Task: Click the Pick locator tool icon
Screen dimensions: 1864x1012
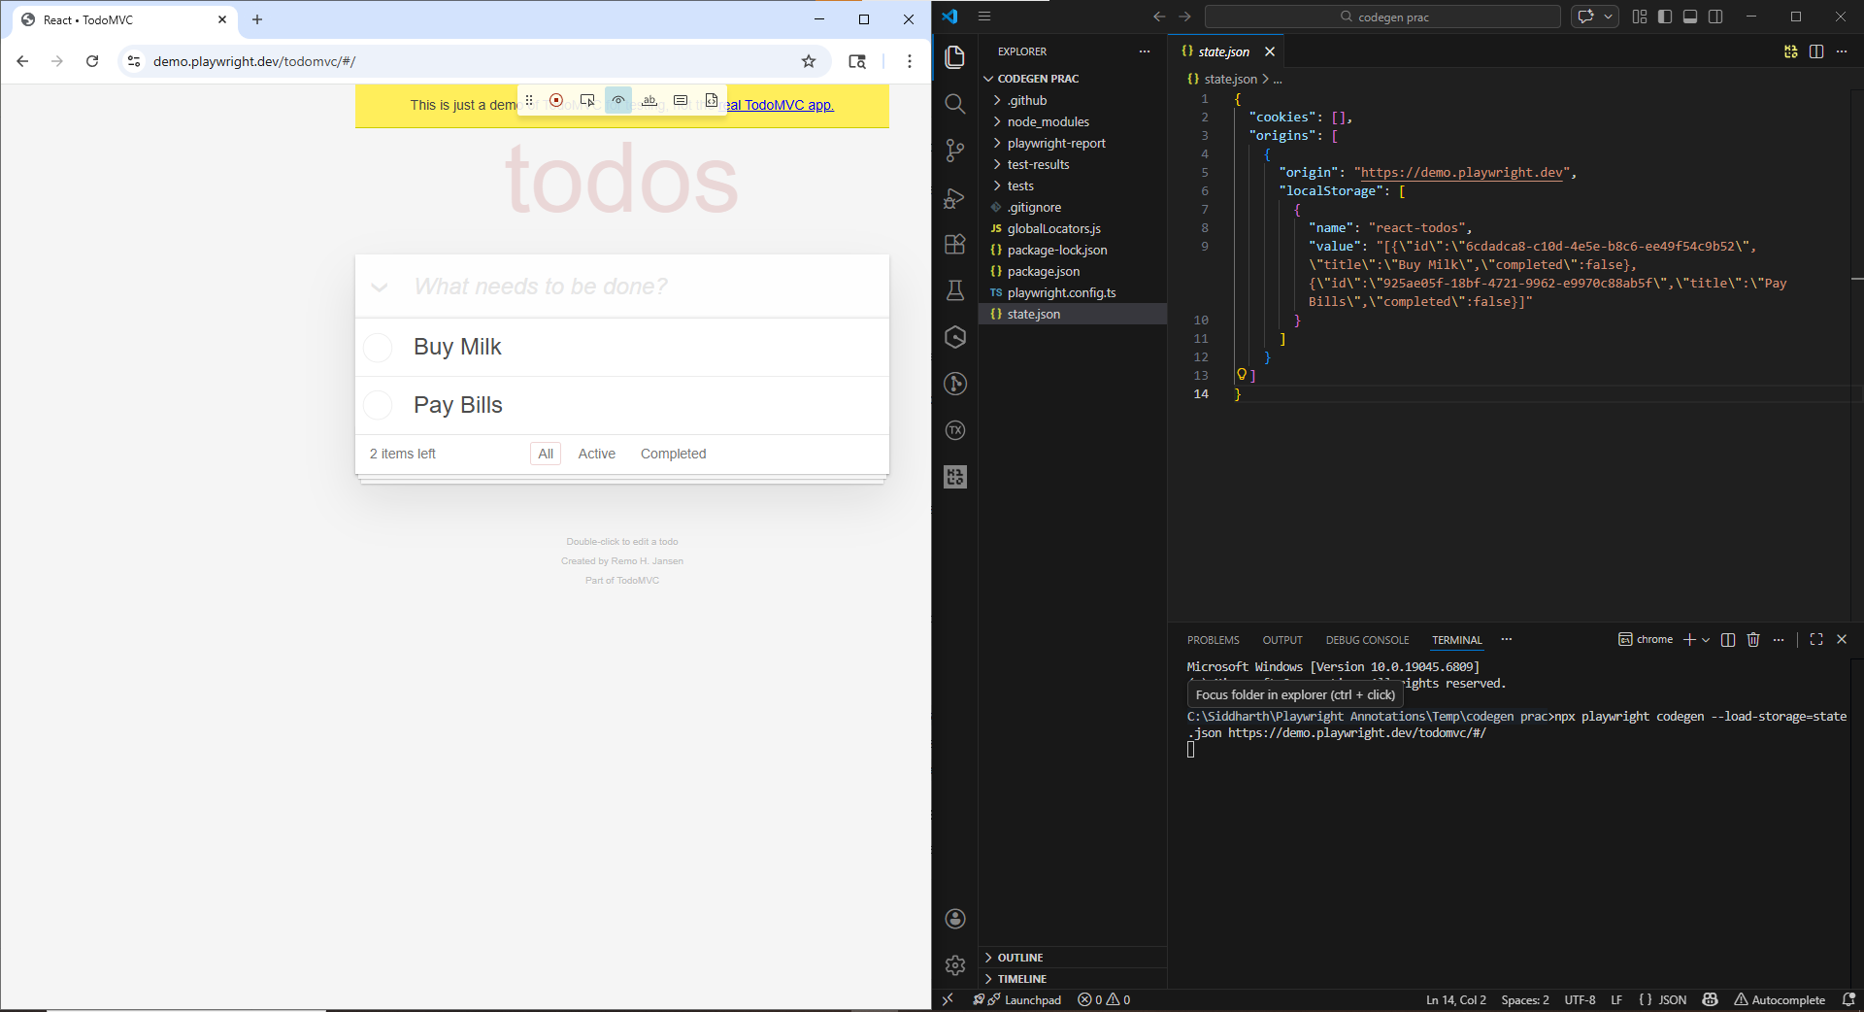Action: pyautogui.click(x=587, y=100)
